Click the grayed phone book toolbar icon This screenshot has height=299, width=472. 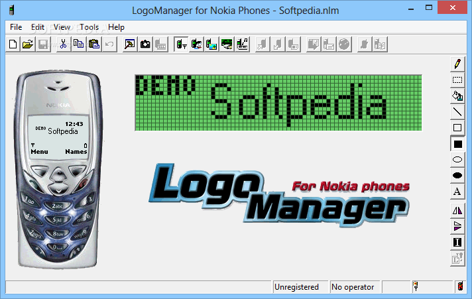(x=381, y=44)
